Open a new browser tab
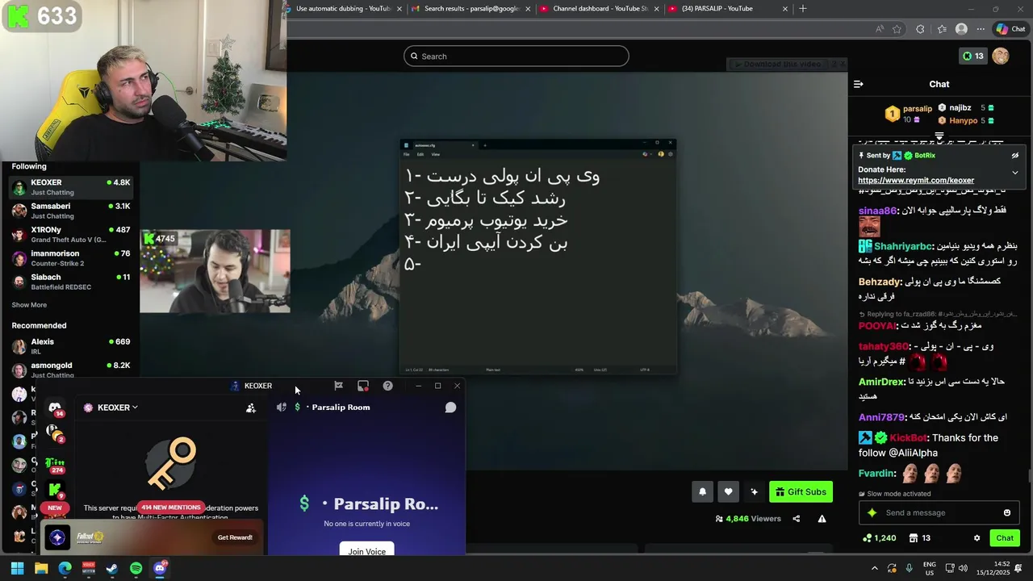This screenshot has height=581, width=1033. tap(802, 9)
